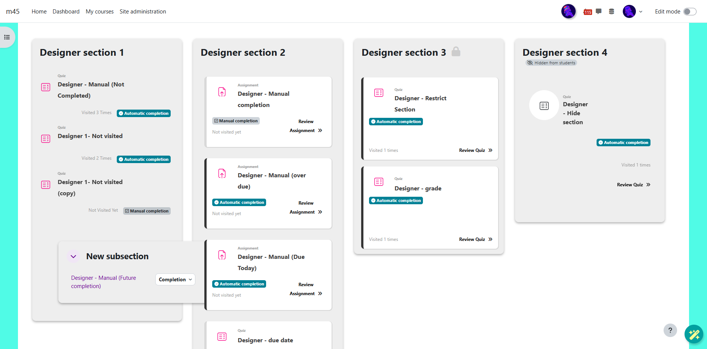Open the course index drawer
This screenshot has width=707, height=349.
point(7,37)
